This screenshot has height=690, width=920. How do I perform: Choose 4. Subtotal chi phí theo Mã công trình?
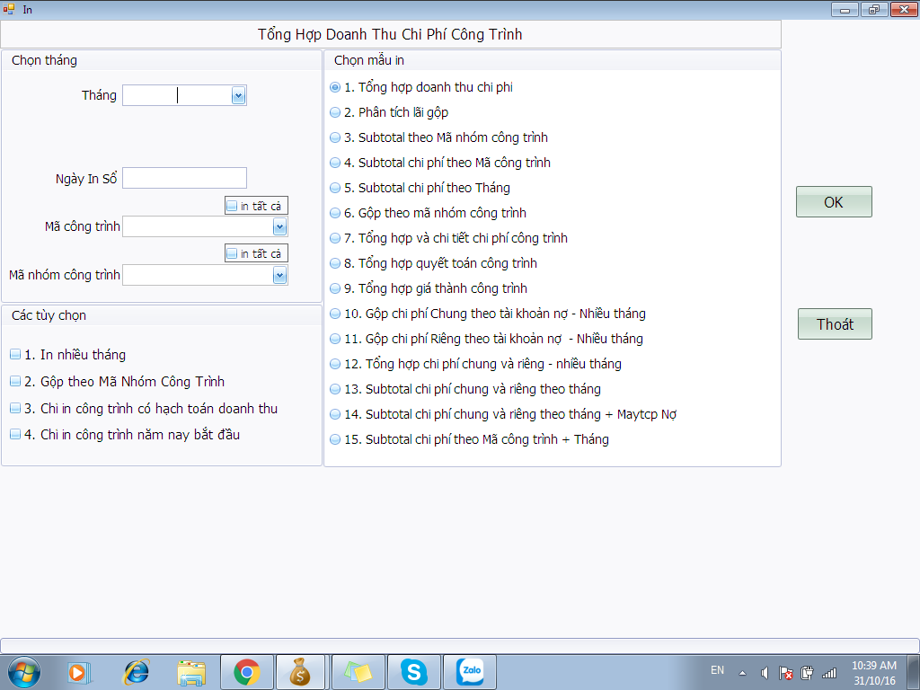click(335, 164)
